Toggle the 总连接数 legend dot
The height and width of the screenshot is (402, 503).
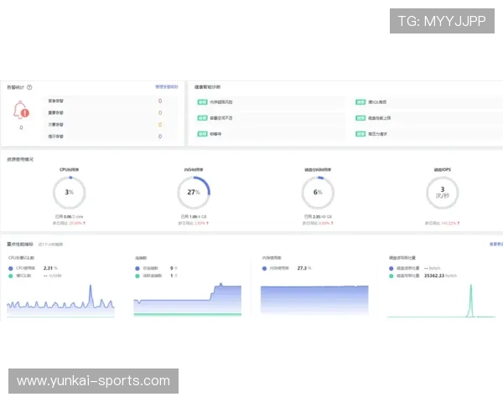pyautogui.click(x=137, y=268)
